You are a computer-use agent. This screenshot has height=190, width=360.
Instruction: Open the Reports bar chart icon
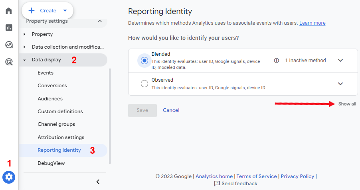click(x=9, y=27)
